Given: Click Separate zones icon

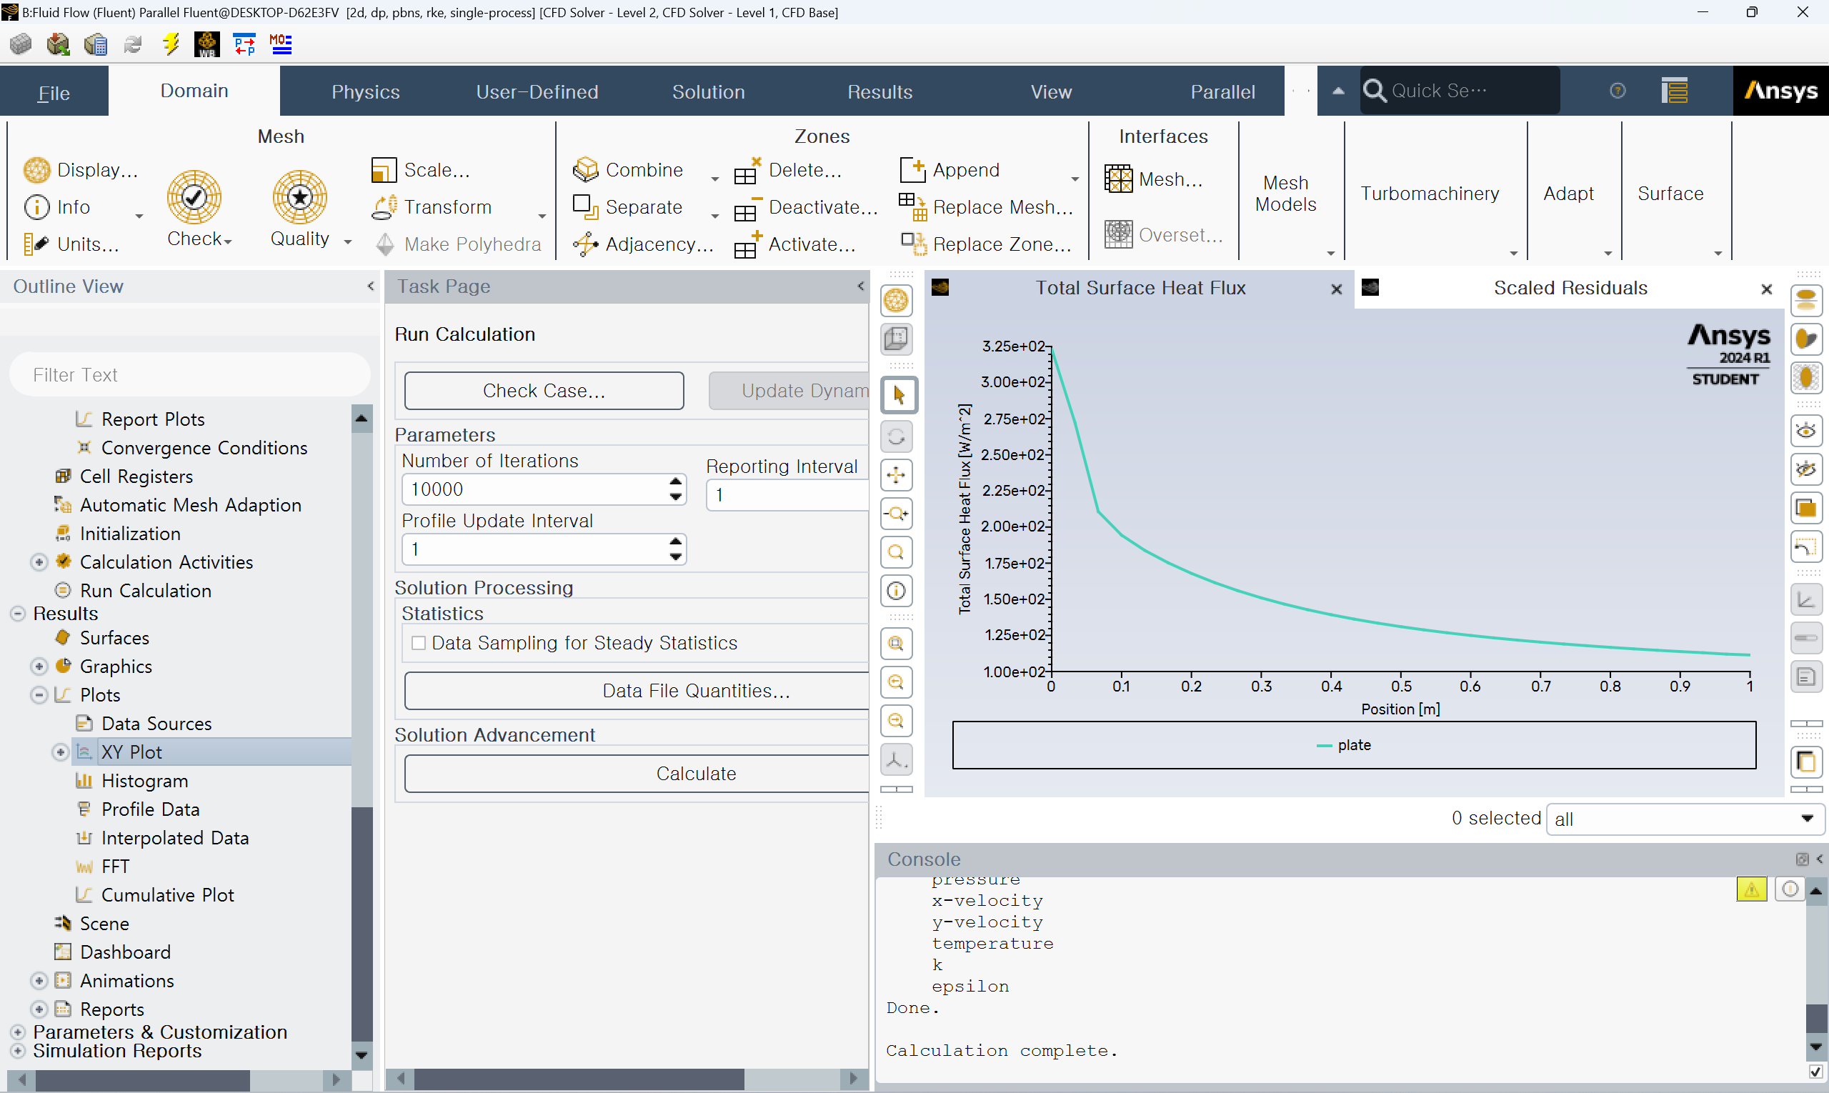Looking at the screenshot, I should (x=586, y=207).
